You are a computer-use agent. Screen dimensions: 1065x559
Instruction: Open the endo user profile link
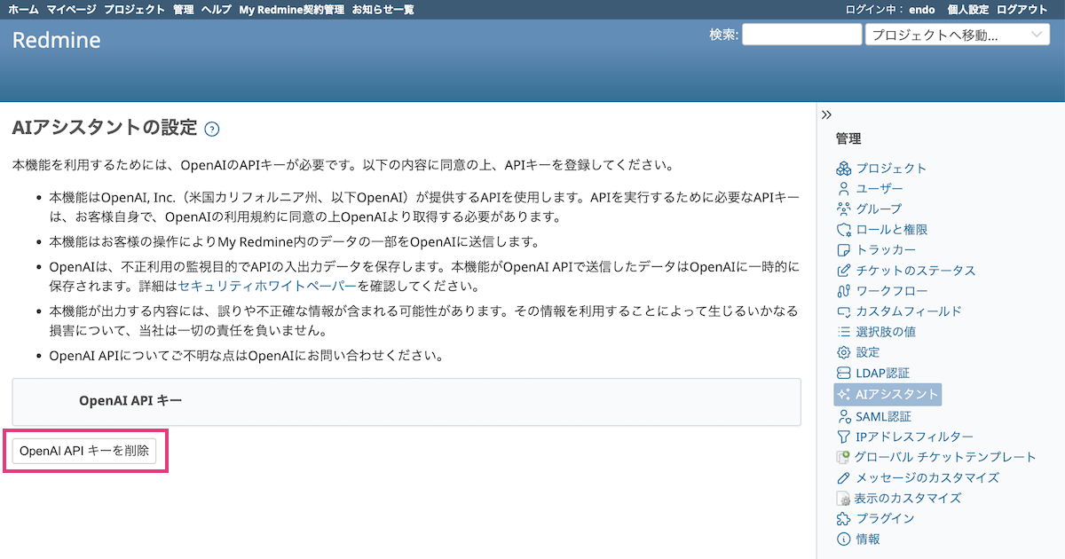point(921,9)
